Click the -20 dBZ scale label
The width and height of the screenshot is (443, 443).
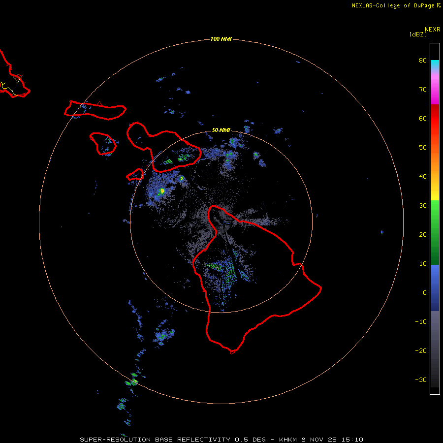(421, 351)
